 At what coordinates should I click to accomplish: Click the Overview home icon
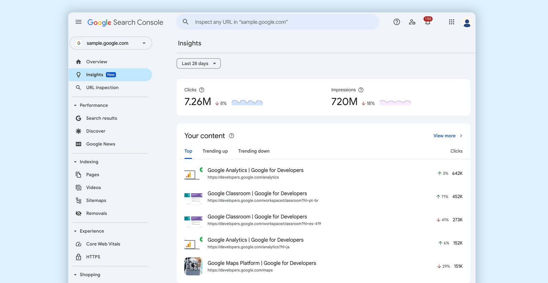78,62
